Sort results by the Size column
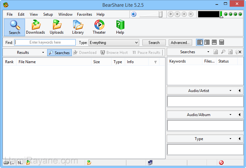 point(101,62)
